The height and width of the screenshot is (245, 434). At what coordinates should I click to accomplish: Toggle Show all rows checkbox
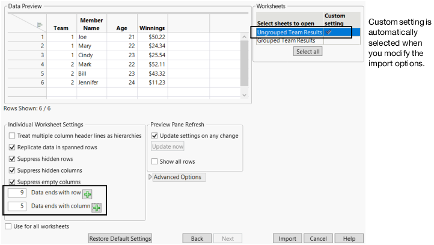click(154, 161)
